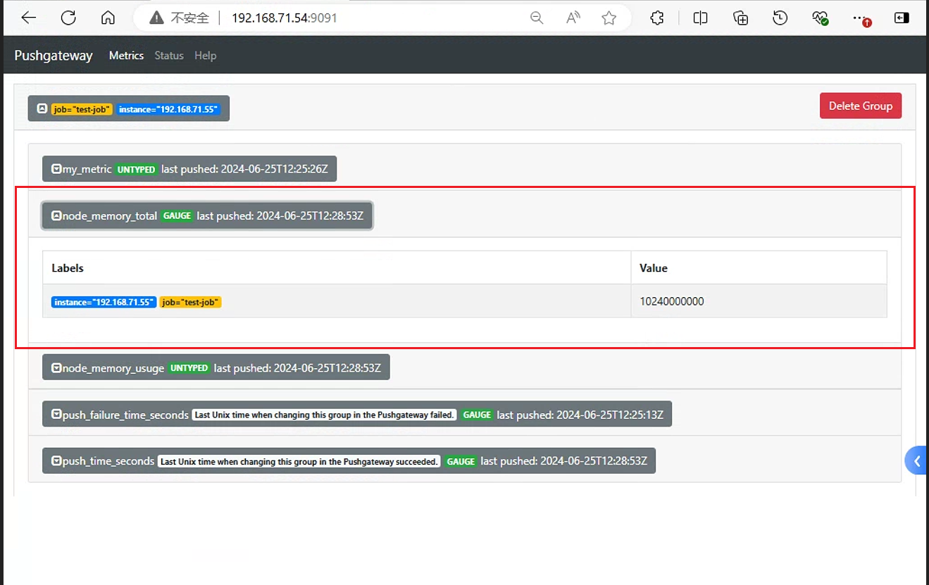Click the zoom out magnifier icon
The width and height of the screenshot is (929, 585).
537,18
